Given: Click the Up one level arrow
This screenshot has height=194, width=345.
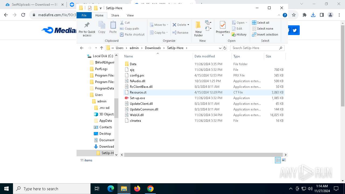Looking at the screenshot, I should point(102,48).
